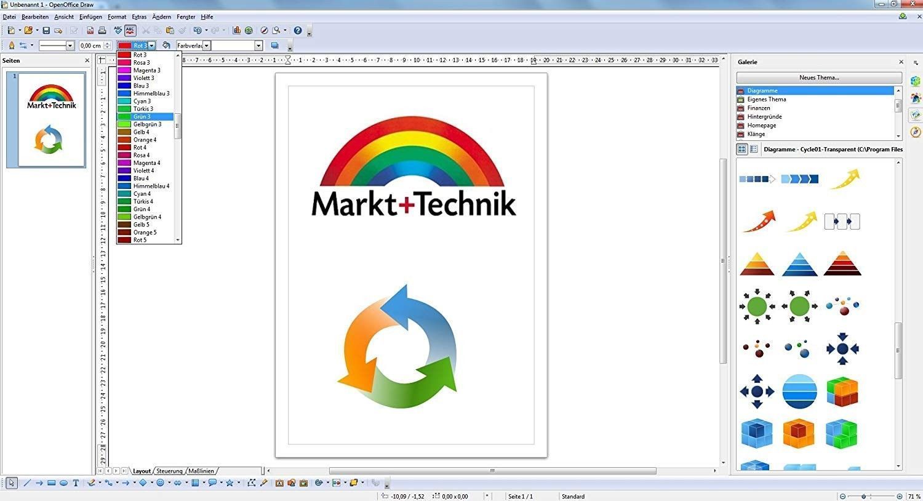923x501 pixels.
Task: Open the Farbverlauf fill type dropdown
Action: coord(207,46)
